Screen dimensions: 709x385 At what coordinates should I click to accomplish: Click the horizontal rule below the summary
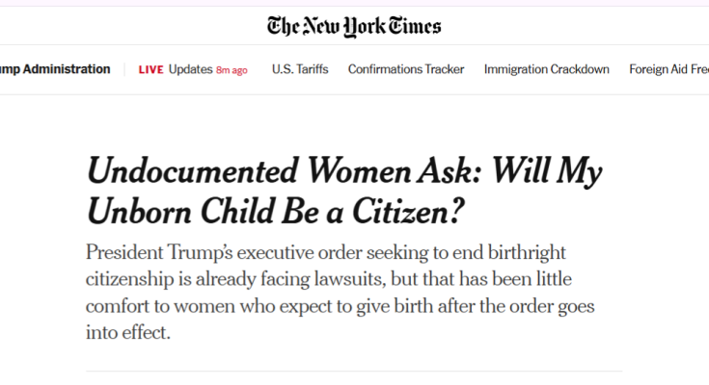coord(354,372)
